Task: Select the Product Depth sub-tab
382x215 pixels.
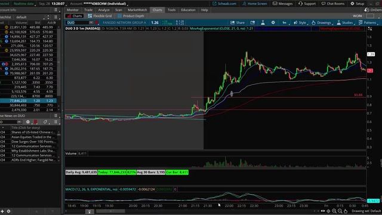Action: coord(131,16)
